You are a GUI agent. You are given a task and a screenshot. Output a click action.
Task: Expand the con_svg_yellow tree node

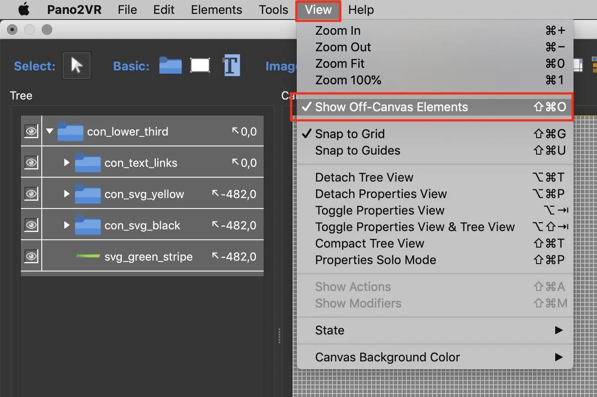(67, 194)
